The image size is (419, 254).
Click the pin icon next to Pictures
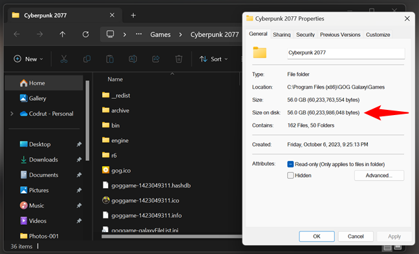pyautogui.click(x=79, y=190)
